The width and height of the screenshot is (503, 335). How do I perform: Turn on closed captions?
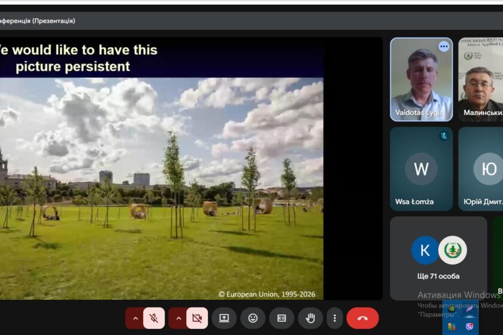281,318
